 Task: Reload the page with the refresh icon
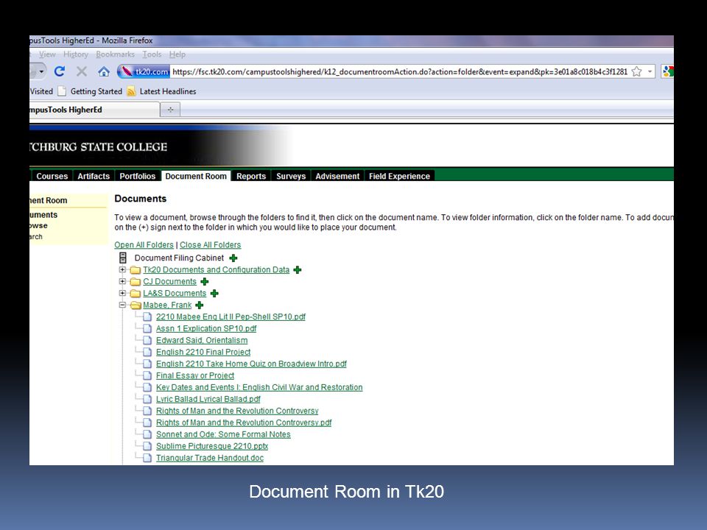tap(60, 71)
